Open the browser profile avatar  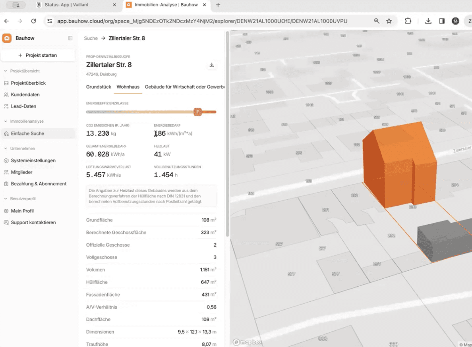tap(455, 21)
